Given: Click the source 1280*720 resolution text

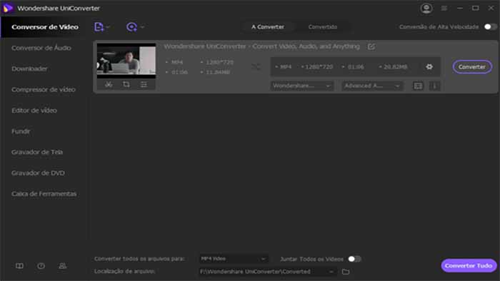Looking at the screenshot, I should 219,62.
